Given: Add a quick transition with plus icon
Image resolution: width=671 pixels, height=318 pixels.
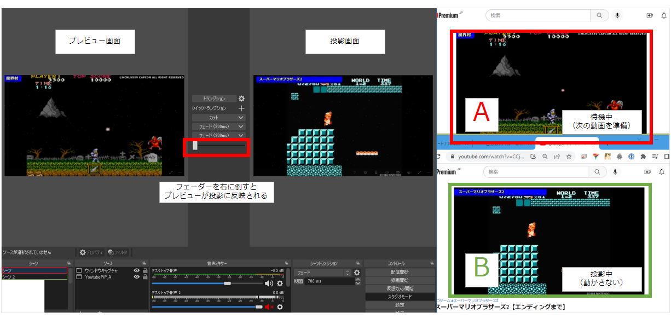Looking at the screenshot, I should pyautogui.click(x=241, y=108).
